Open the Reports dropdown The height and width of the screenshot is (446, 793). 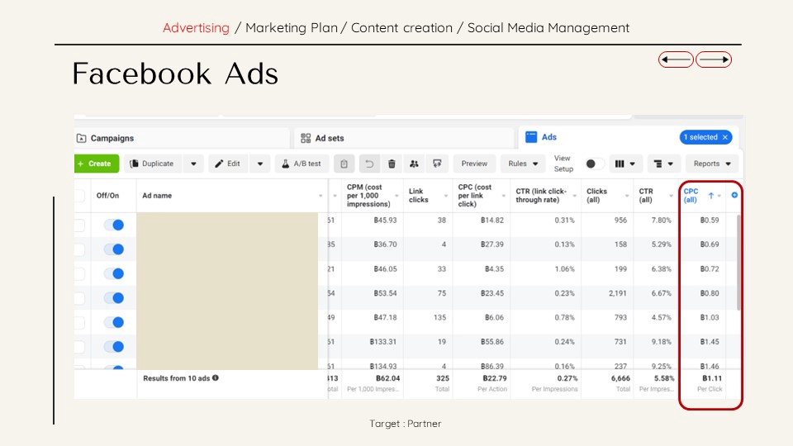712,164
